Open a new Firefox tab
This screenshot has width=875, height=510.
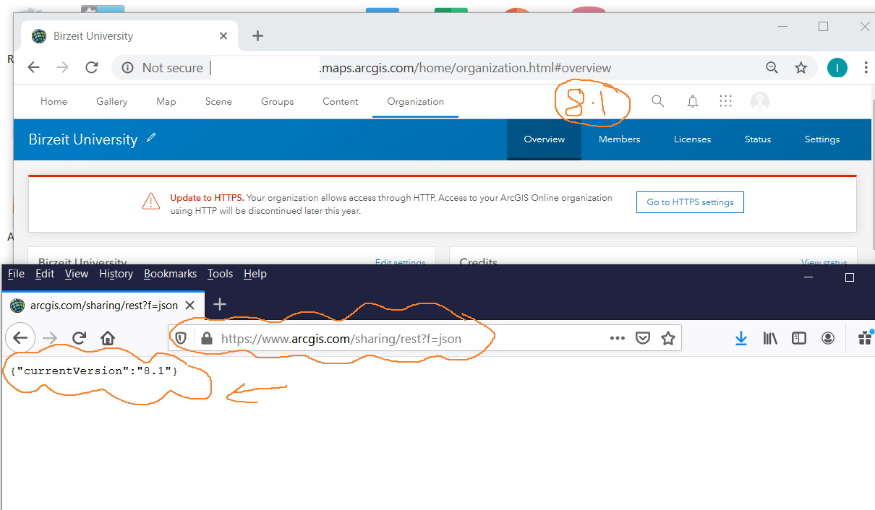(221, 305)
